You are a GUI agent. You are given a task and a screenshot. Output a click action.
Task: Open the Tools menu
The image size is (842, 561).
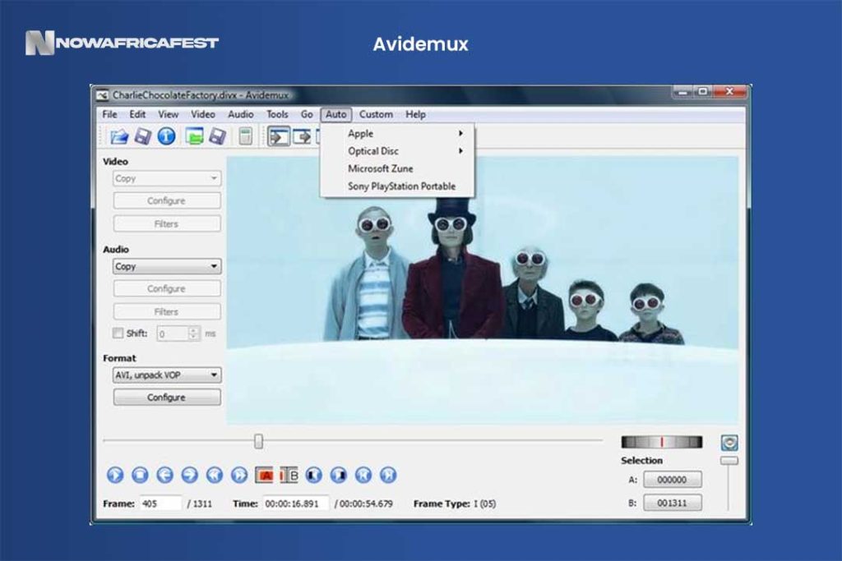(x=277, y=114)
